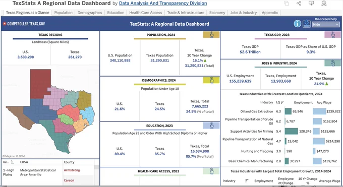Screen dimensions: 343x187
Task: Click Pipeline Transportation of Natural Gas wage bar
Action: (319, 141)
